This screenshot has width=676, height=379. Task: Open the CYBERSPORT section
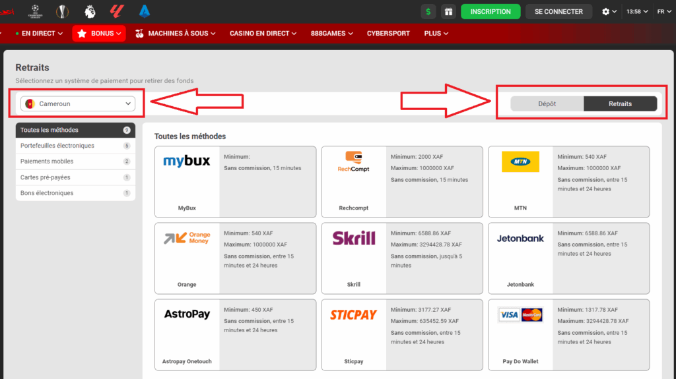[x=388, y=33]
